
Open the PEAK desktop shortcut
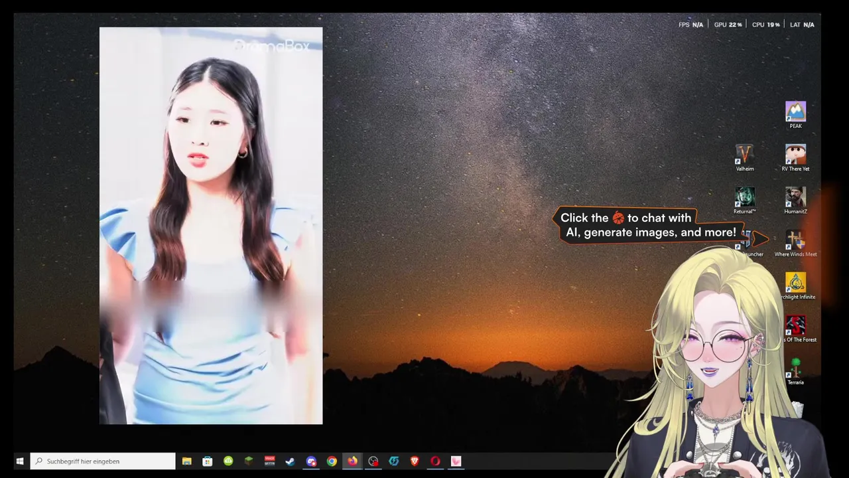click(x=795, y=114)
